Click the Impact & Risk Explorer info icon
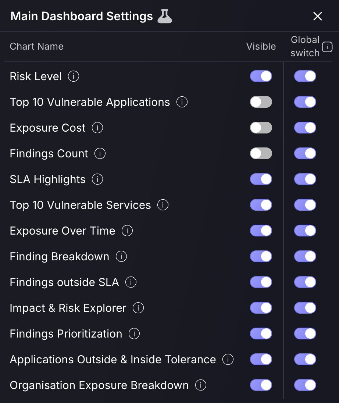 [138, 308]
